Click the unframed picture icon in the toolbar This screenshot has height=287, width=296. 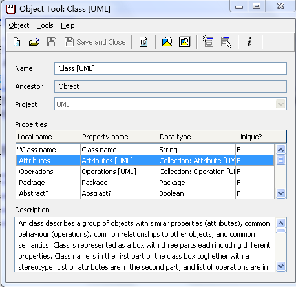click(x=167, y=42)
